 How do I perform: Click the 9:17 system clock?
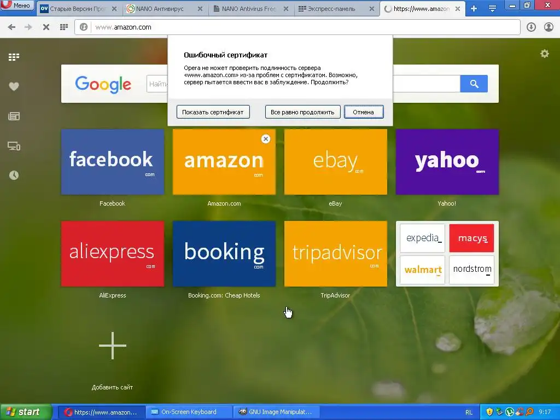pos(545,412)
